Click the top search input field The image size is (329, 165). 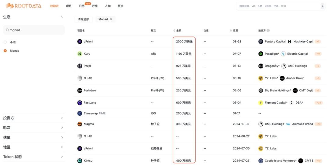[x=277, y=6]
